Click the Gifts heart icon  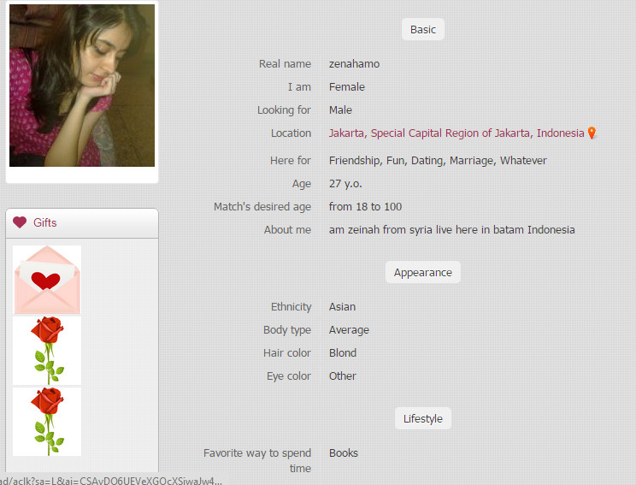click(20, 222)
